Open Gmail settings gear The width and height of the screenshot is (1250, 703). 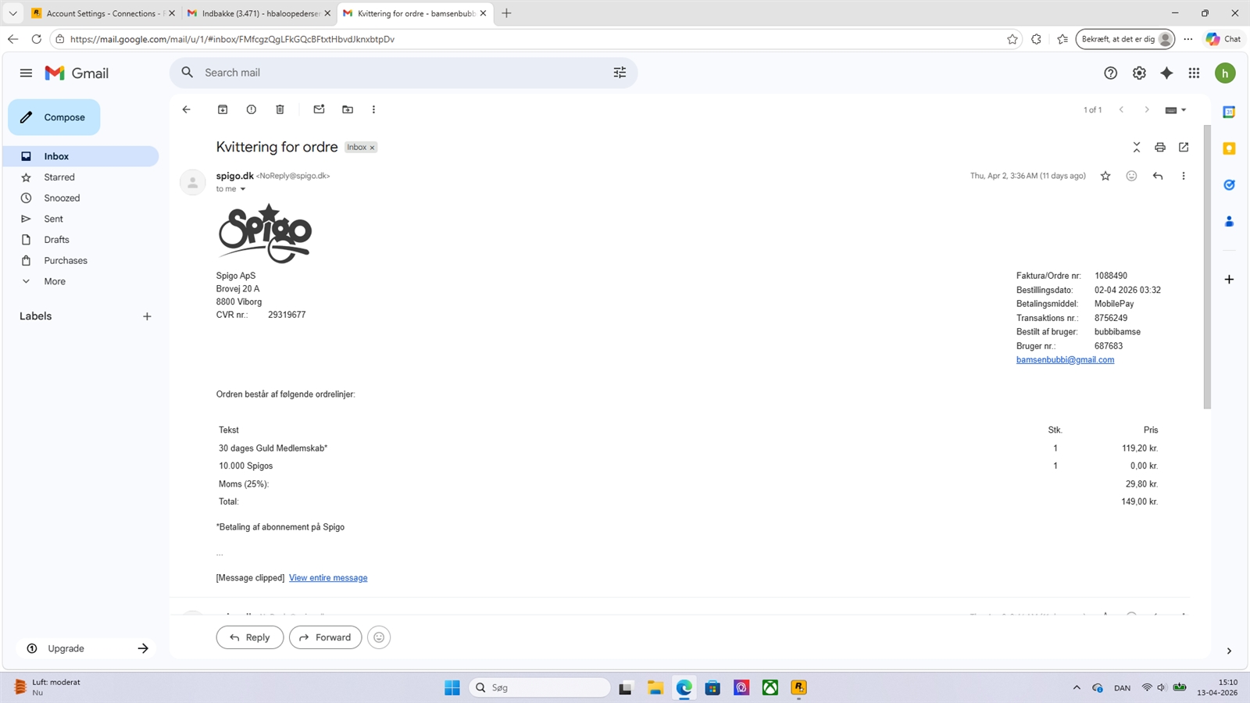[1139, 73]
